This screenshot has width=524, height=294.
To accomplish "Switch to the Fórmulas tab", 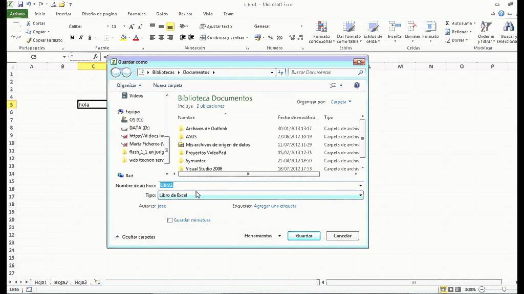I will [136, 14].
